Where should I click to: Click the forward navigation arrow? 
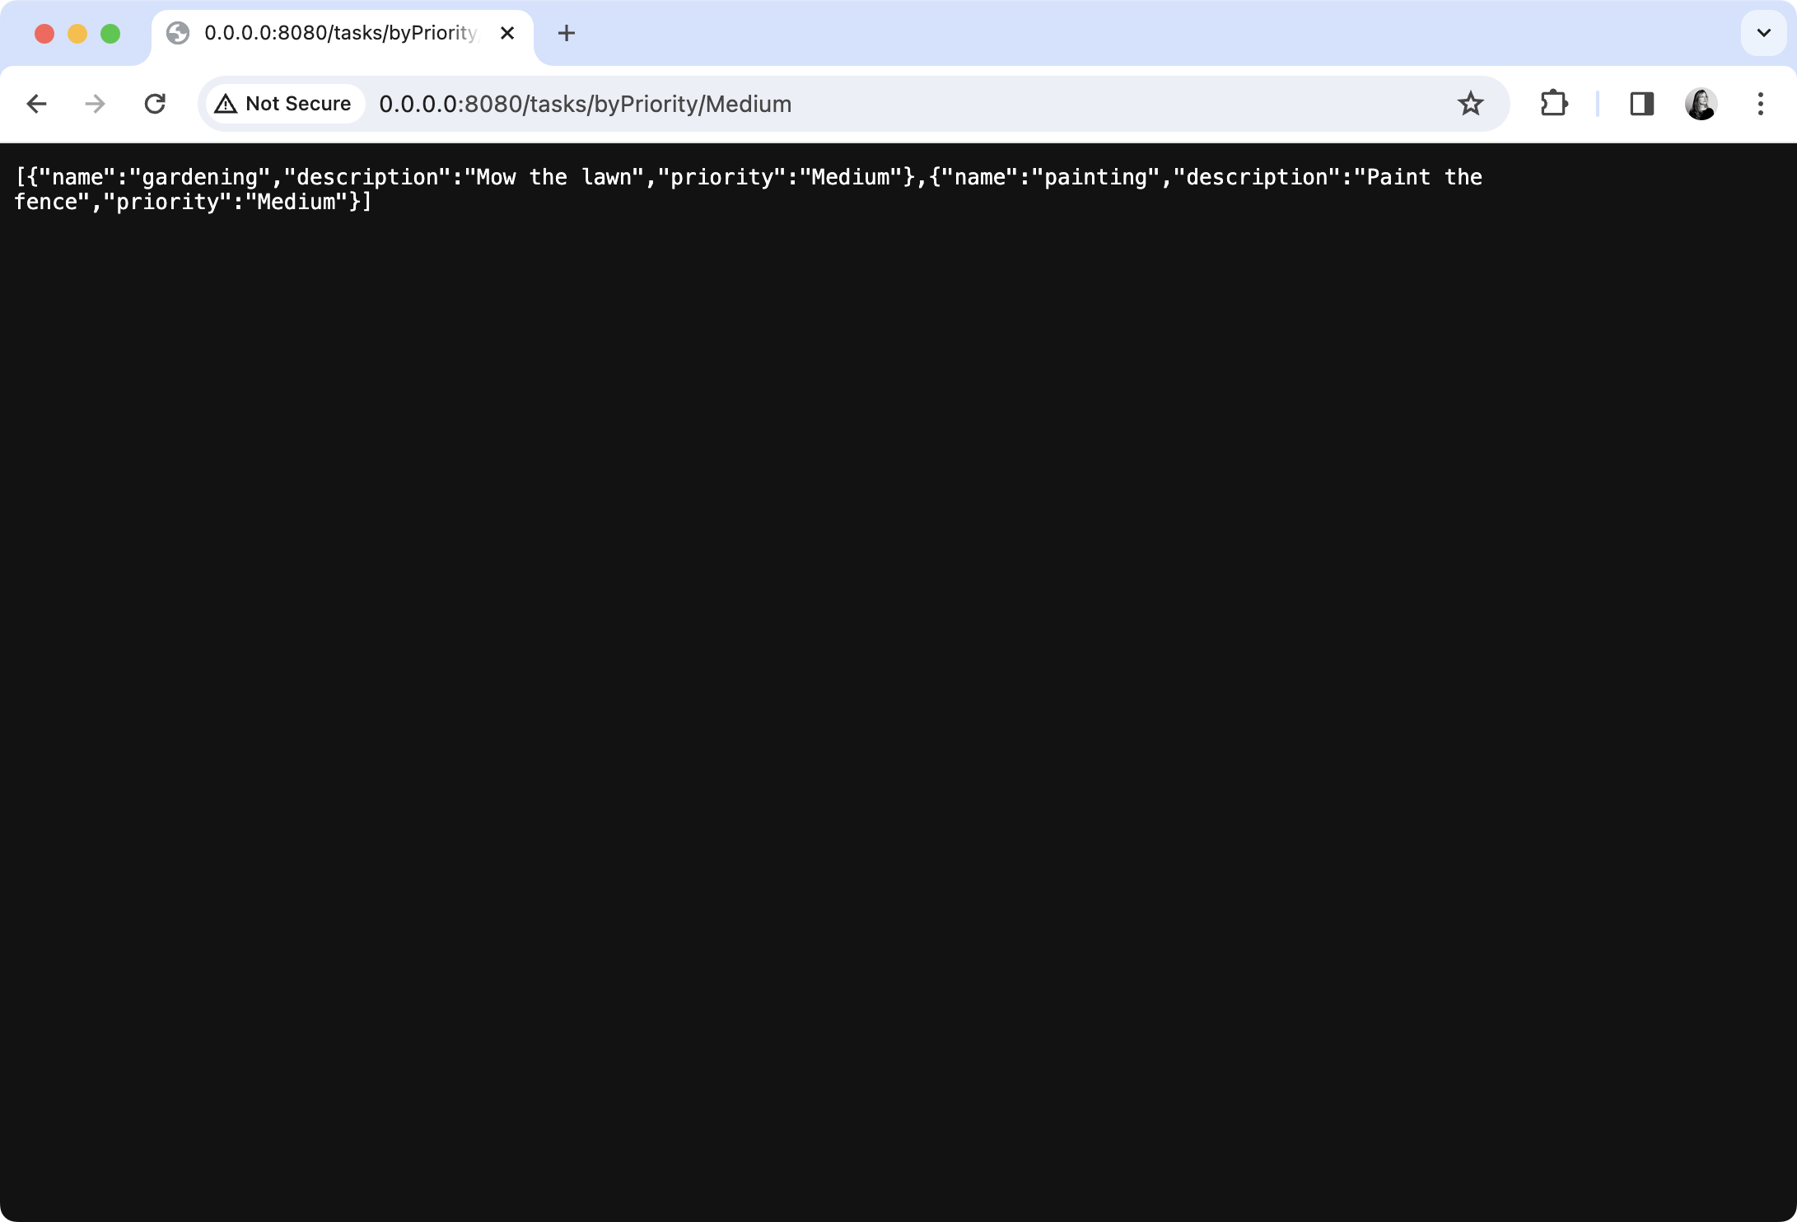96,104
